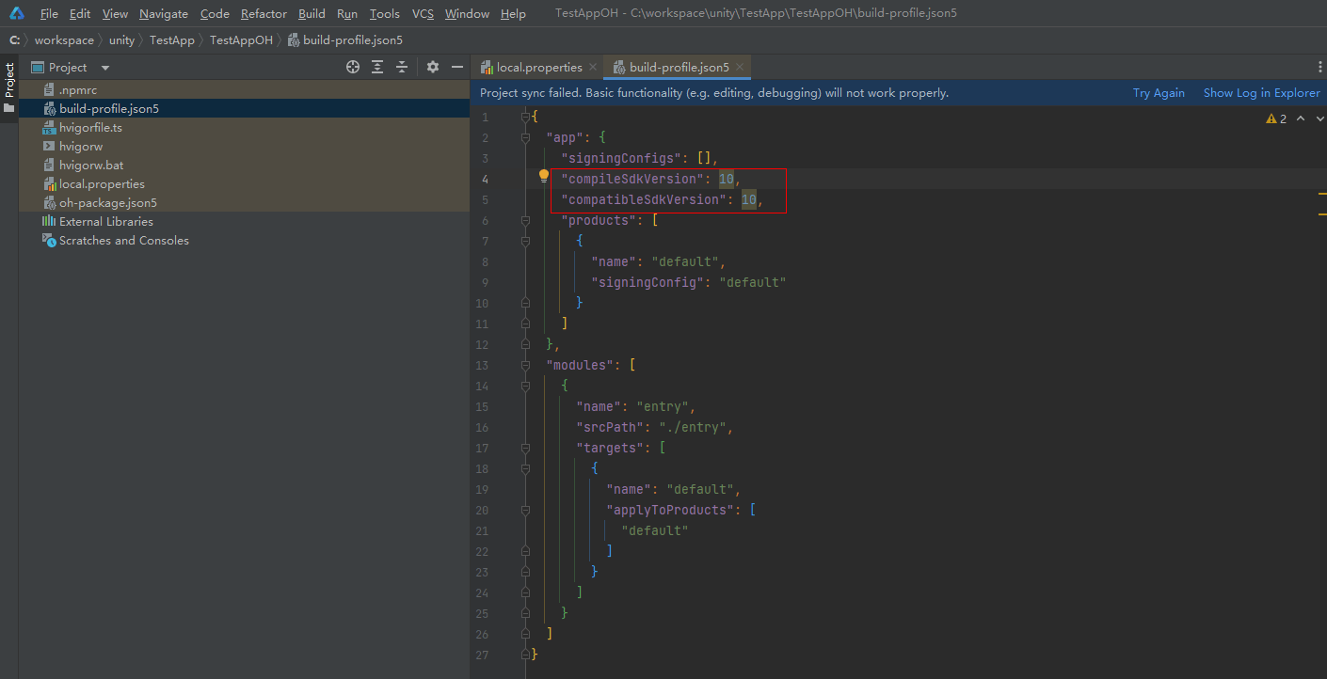This screenshot has height=679, width=1327.
Task: Collapse the "app" block on line 2
Action: pyautogui.click(x=525, y=137)
